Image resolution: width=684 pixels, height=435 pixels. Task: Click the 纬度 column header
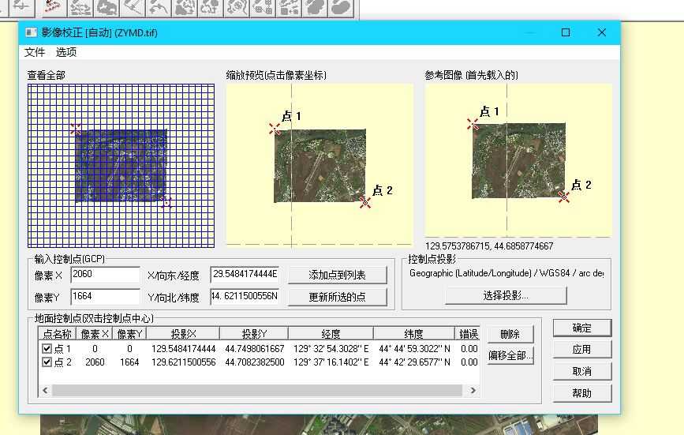click(x=413, y=334)
